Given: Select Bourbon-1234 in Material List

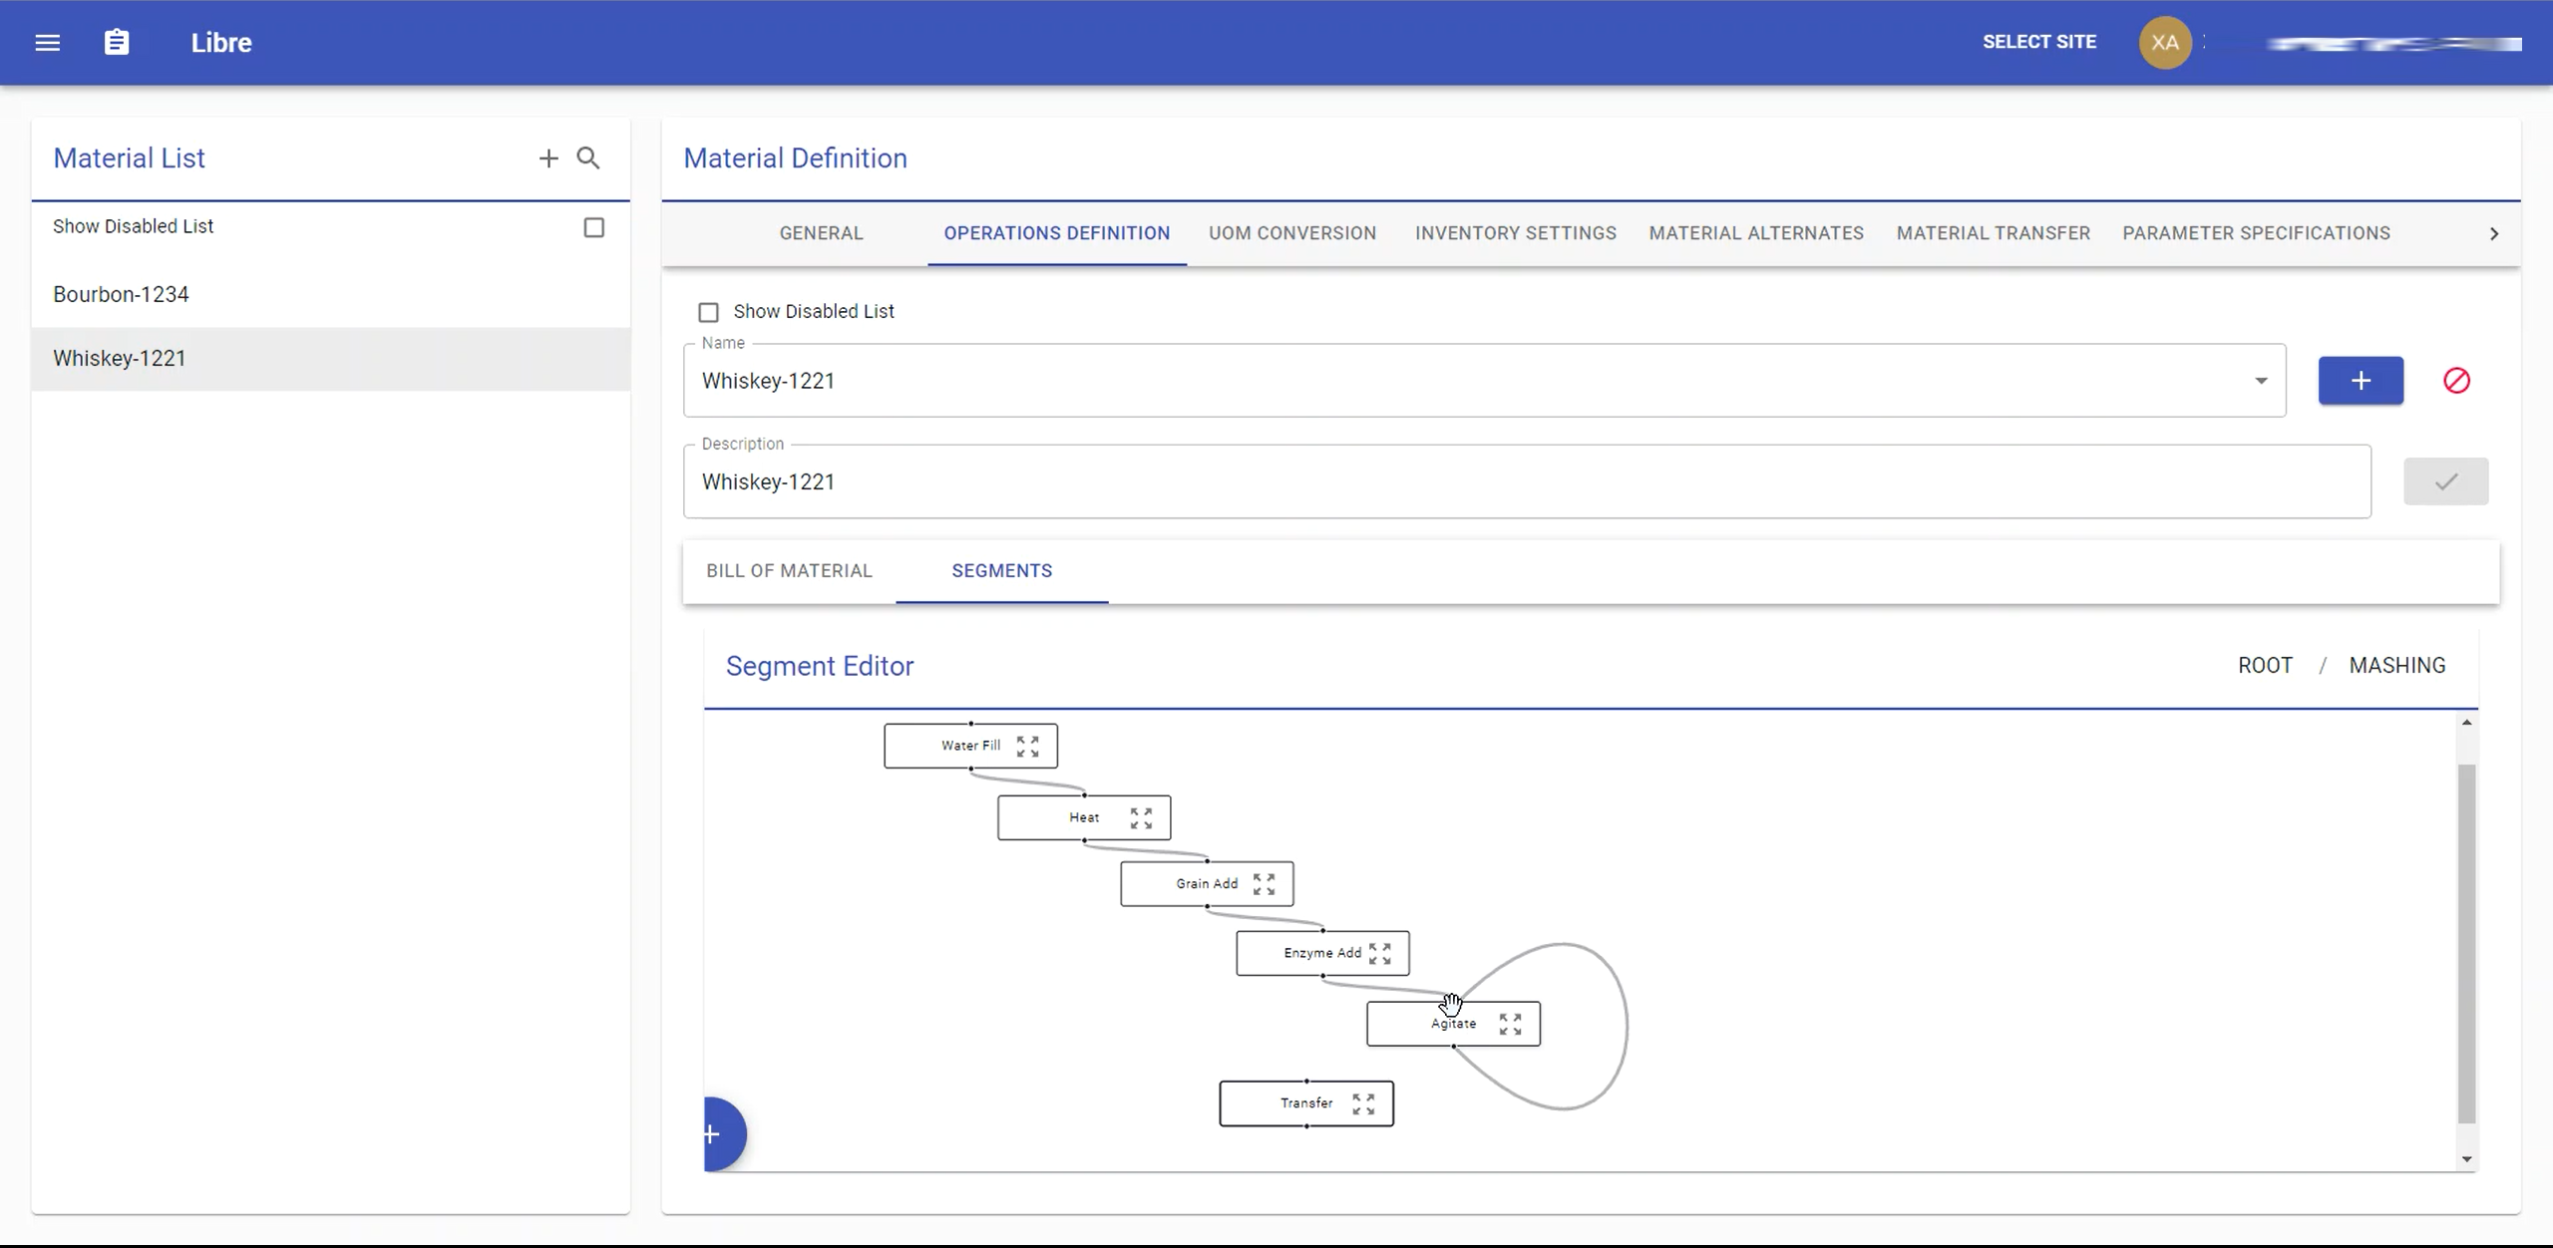Looking at the screenshot, I should (331, 295).
